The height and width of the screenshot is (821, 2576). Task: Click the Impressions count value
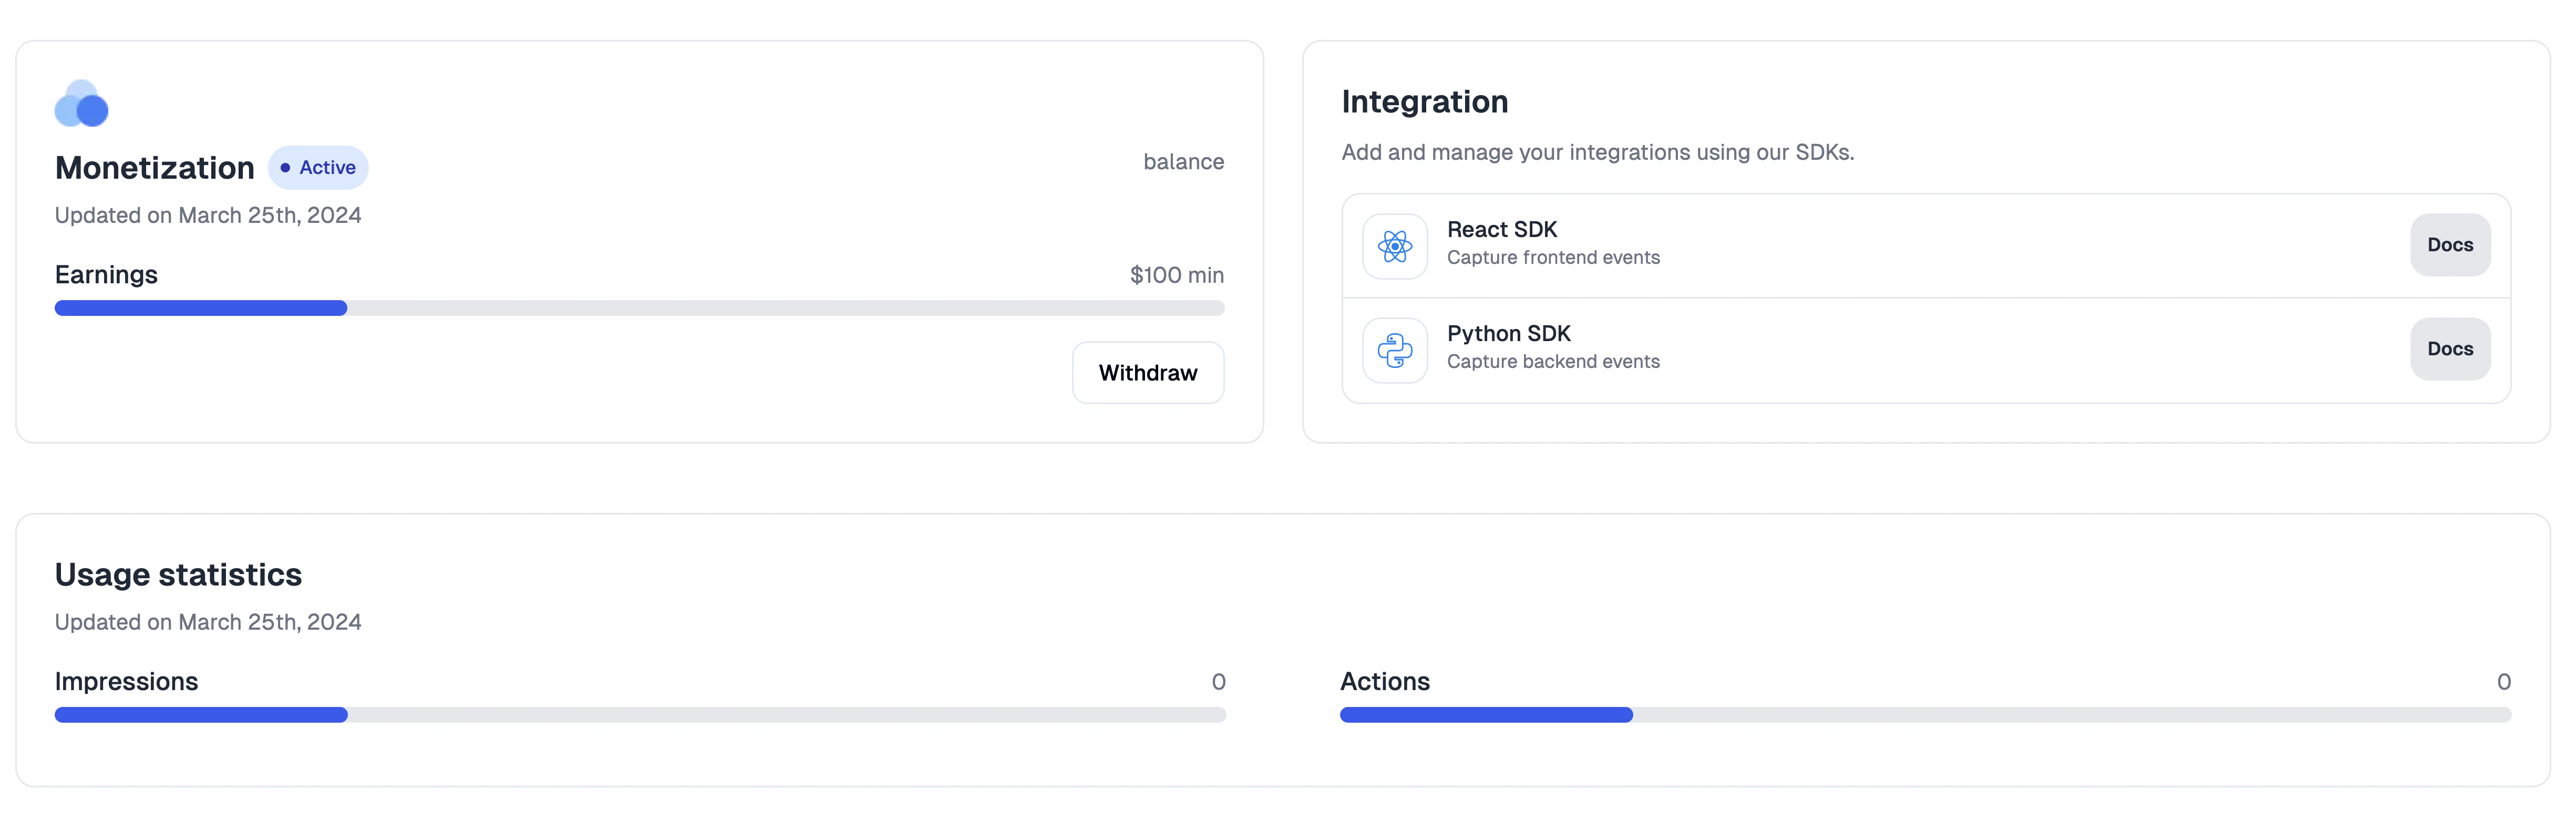1218,682
